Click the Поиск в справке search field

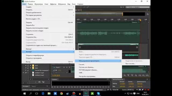click(x=138, y=7)
